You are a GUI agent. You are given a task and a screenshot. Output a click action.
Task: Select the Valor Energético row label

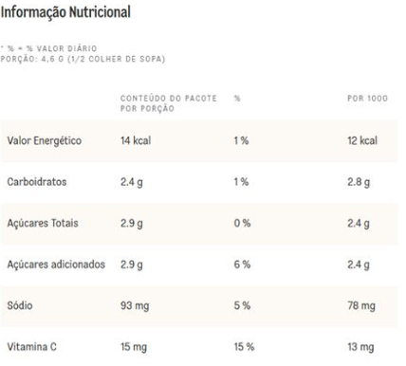coord(45,140)
